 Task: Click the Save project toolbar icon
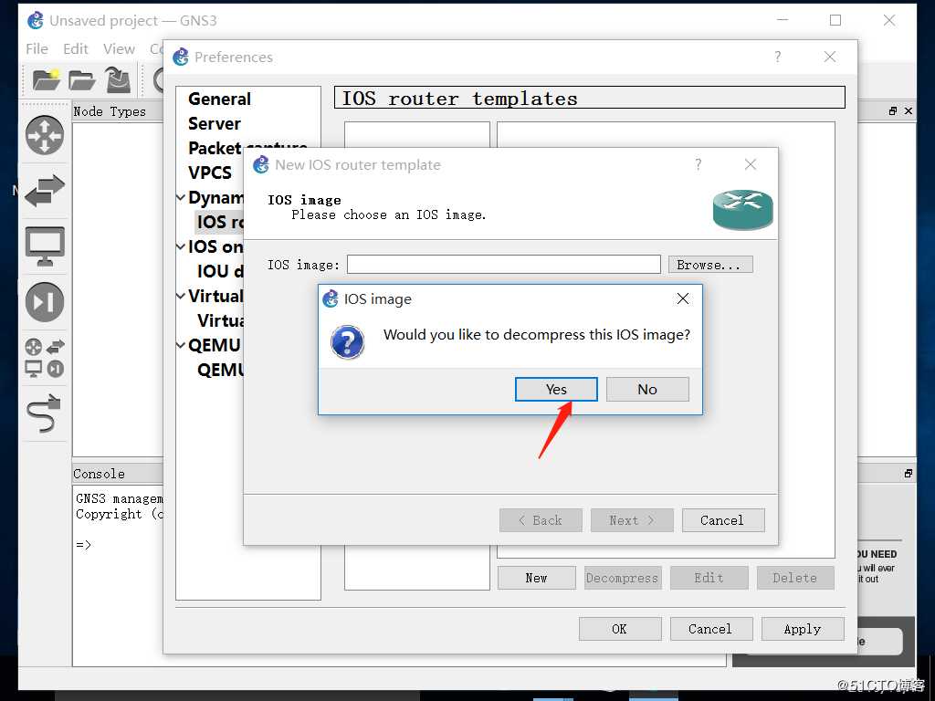click(118, 80)
